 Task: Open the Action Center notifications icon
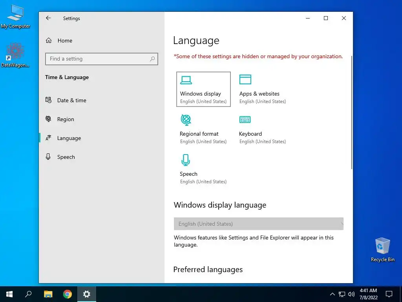pos(389,294)
